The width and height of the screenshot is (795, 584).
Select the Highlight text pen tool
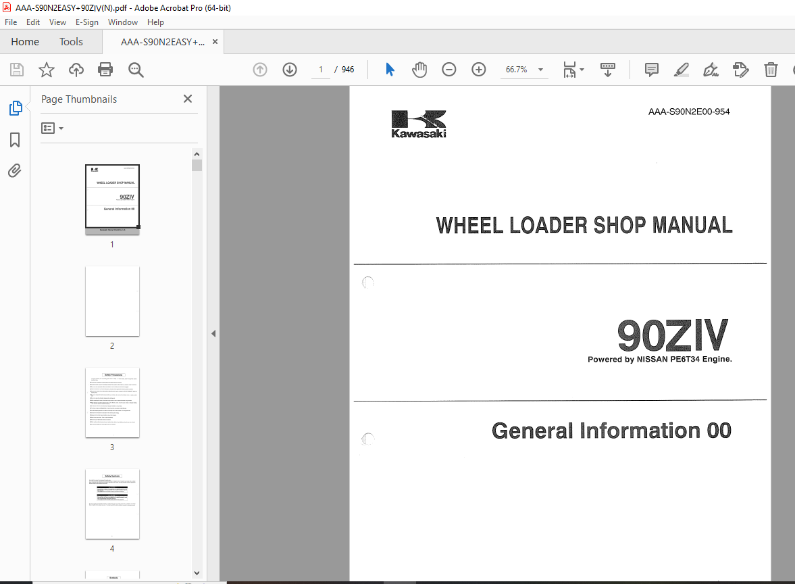(x=682, y=70)
